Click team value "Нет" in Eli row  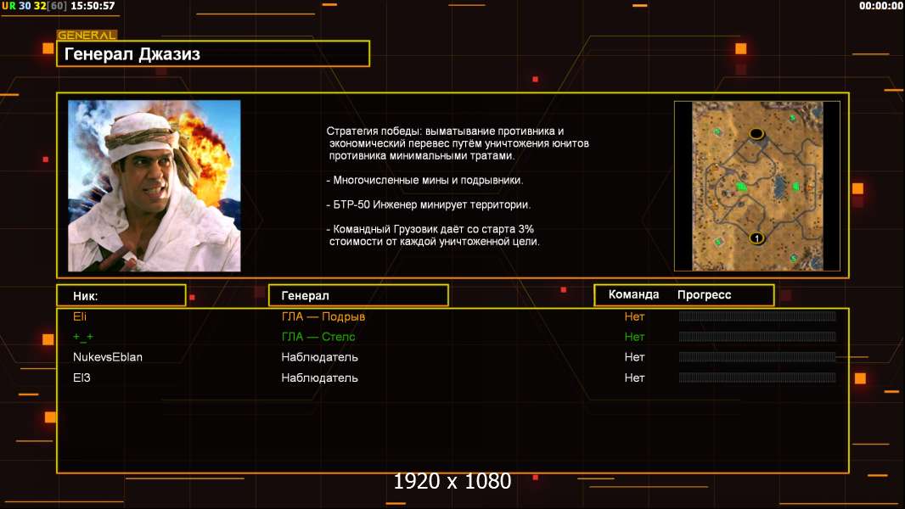(634, 316)
